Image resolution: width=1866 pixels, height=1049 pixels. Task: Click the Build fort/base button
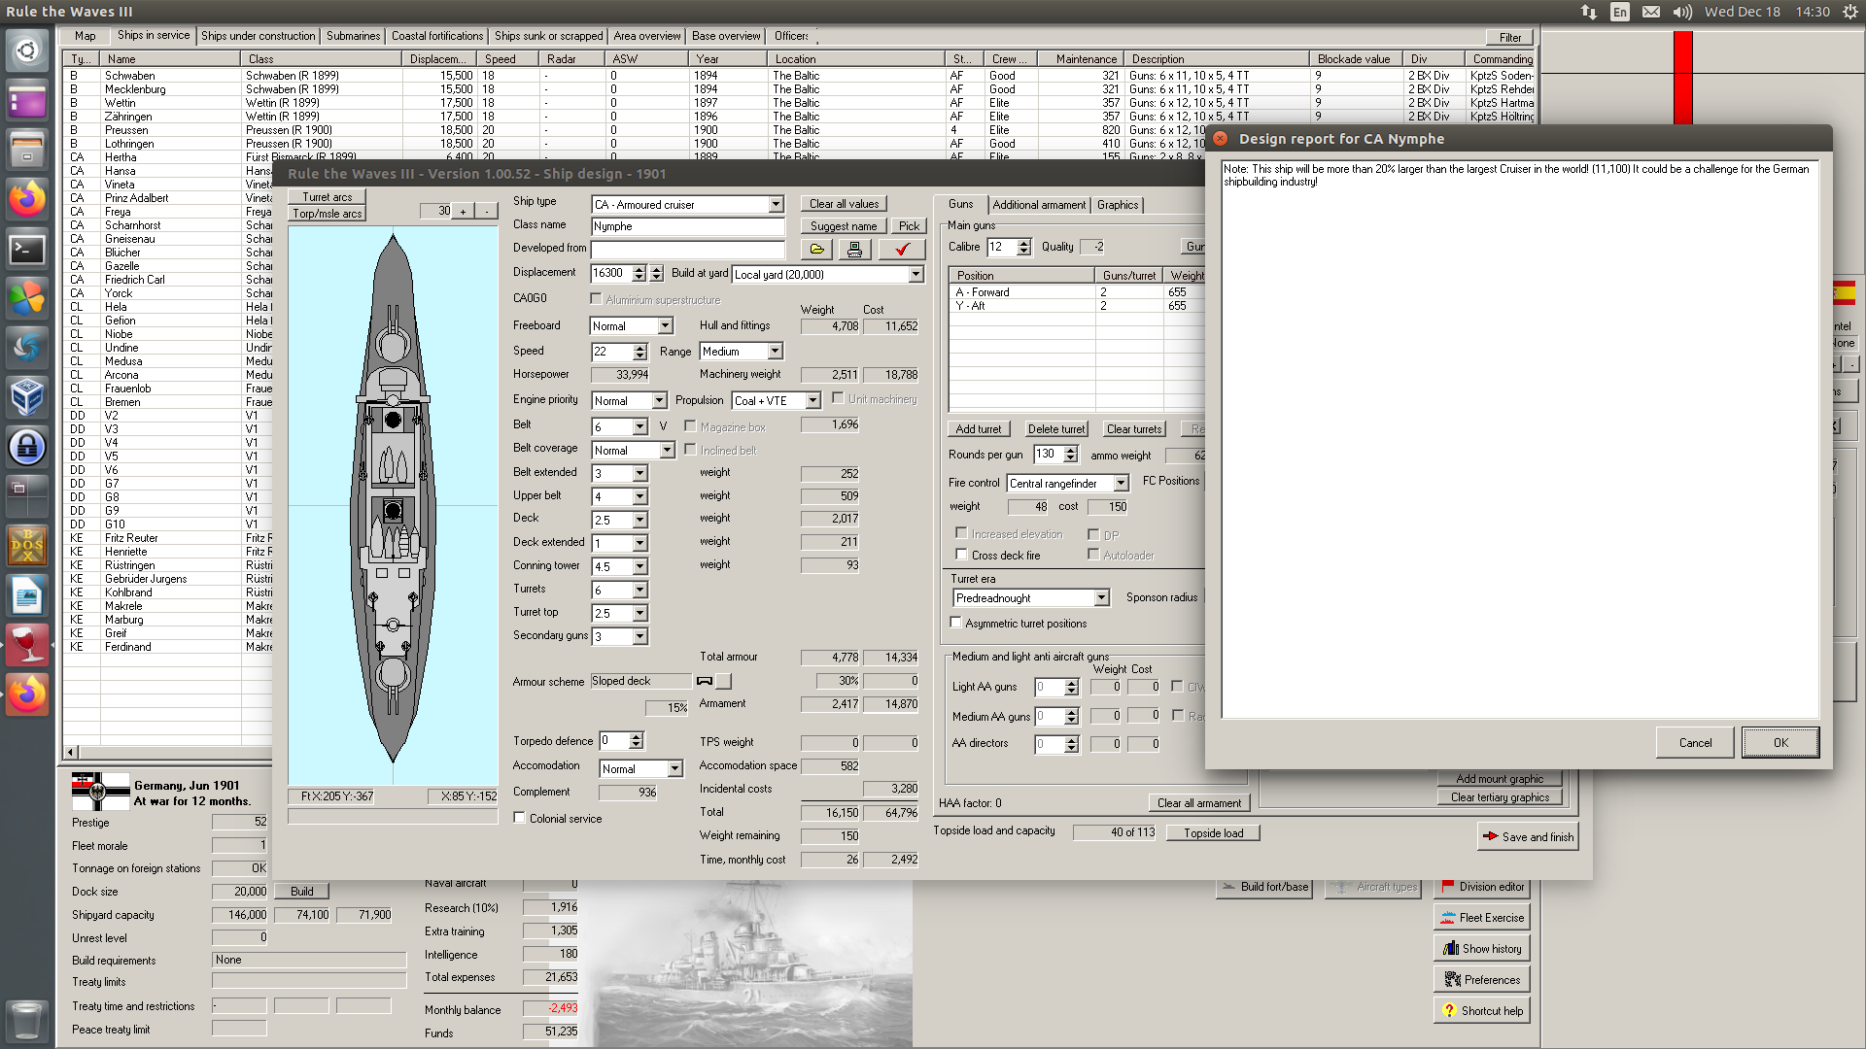coord(1264,887)
